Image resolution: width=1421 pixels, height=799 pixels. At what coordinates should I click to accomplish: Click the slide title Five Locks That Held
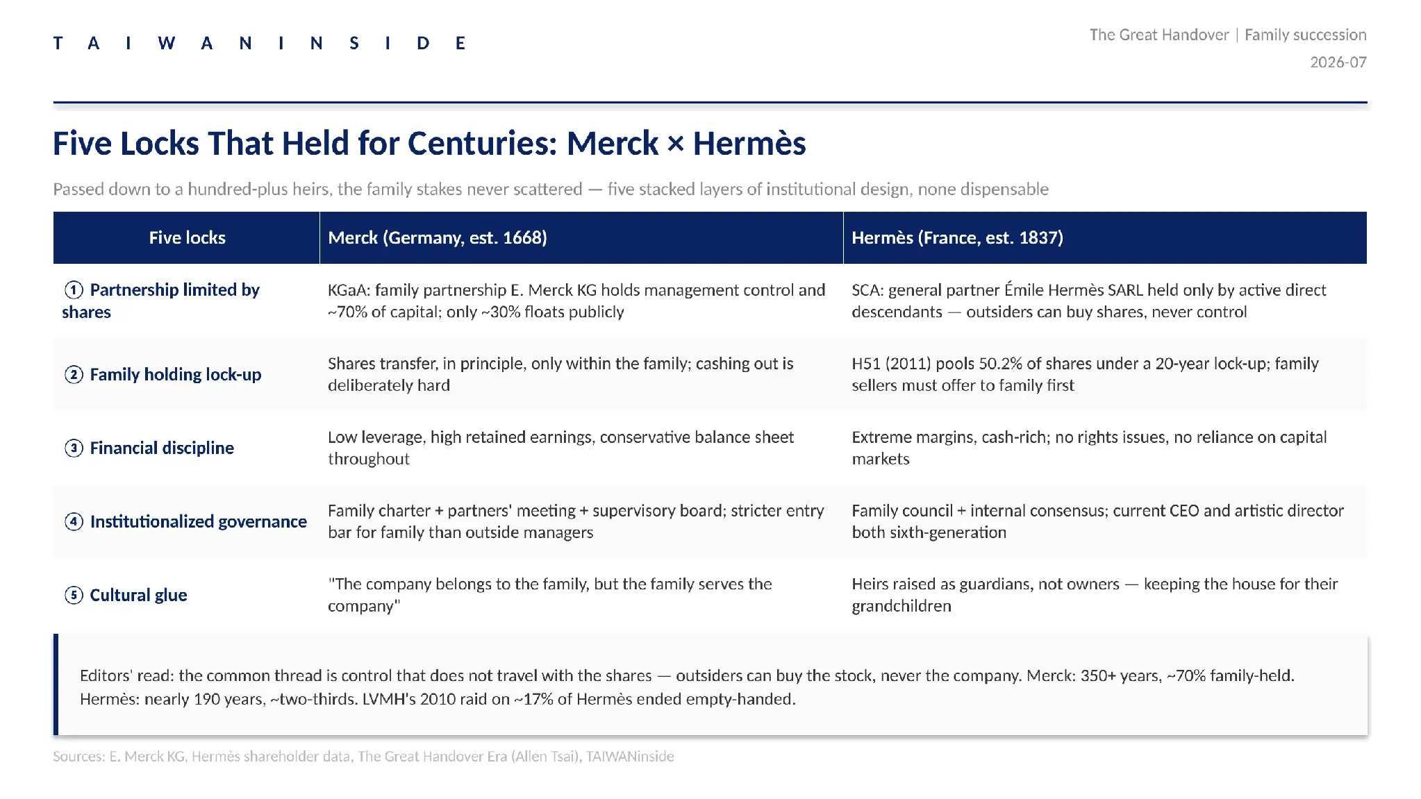coord(429,144)
